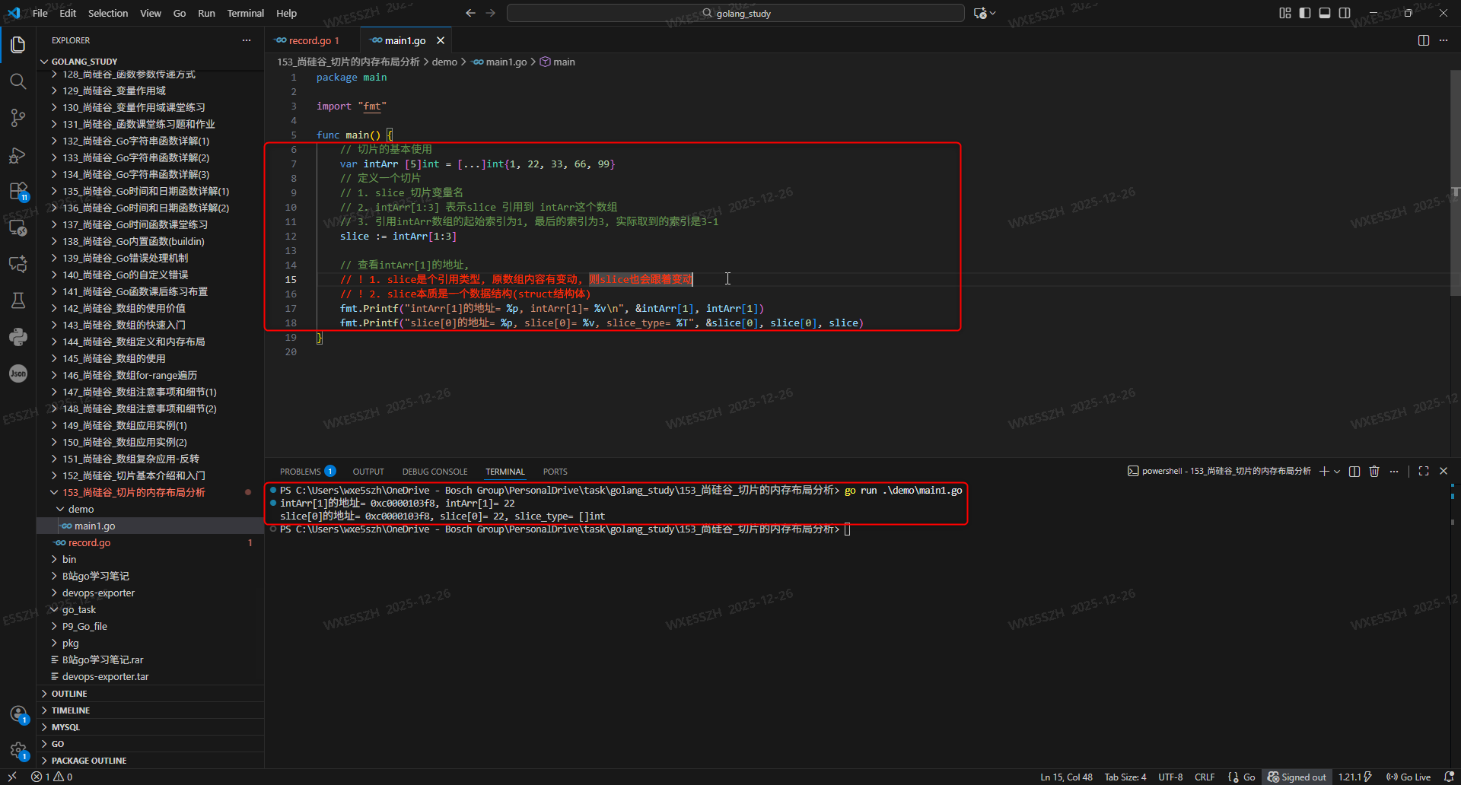The image size is (1461, 785).
Task: Click the editor vertical scrollbar thumb
Action: pyautogui.click(x=1455, y=183)
